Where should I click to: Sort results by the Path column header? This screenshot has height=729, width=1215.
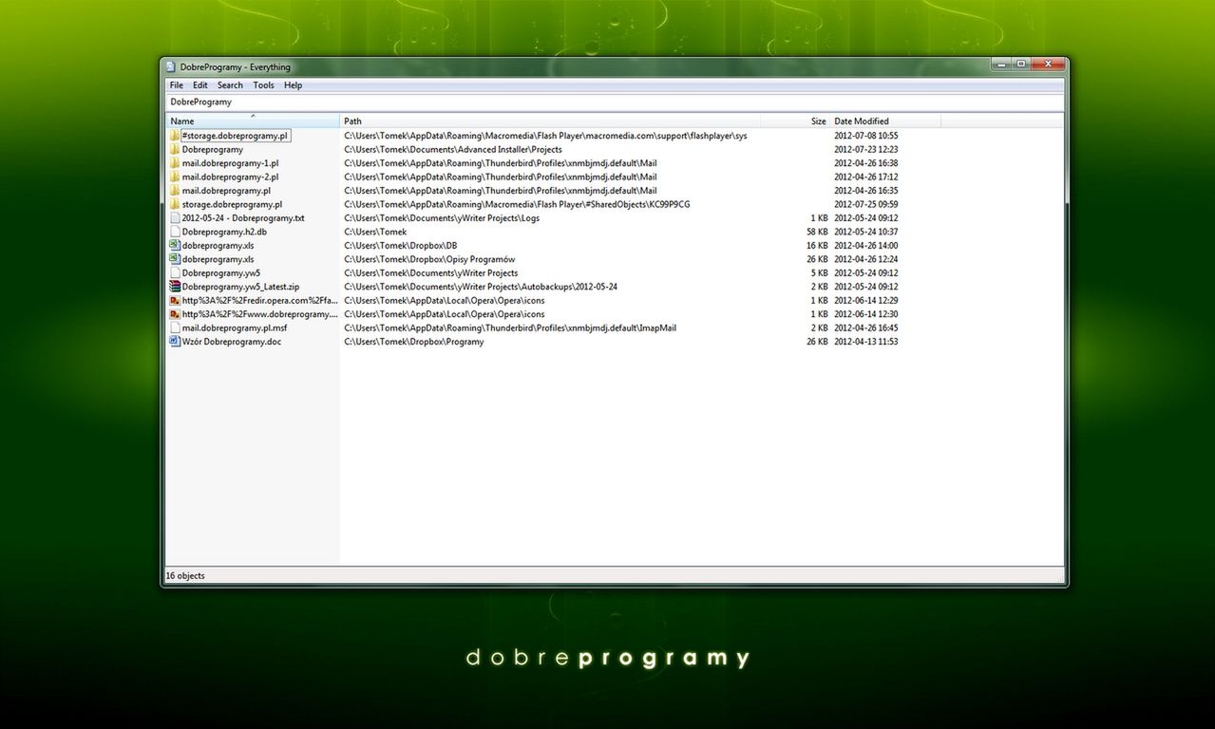550,121
